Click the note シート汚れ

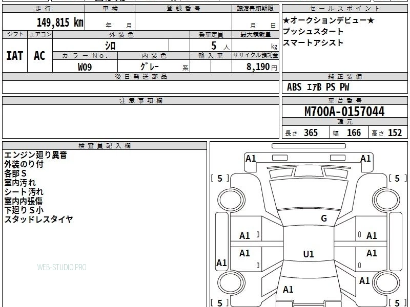(x=24, y=192)
